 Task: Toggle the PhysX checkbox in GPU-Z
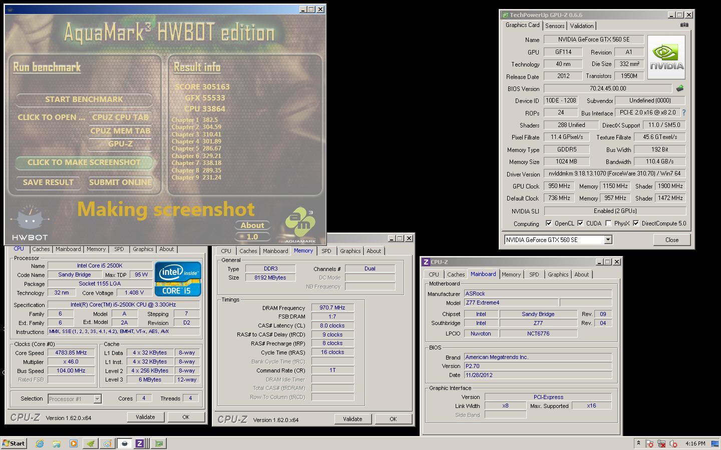[608, 223]
